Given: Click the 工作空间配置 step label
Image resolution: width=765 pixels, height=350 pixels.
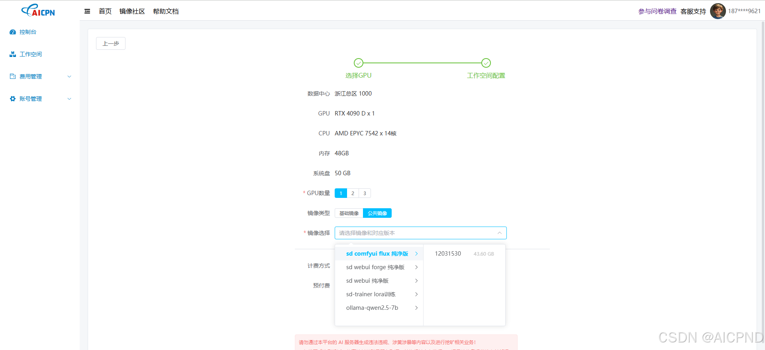Looking at the screenshot, I should pyautogui.click(x=486, y=76).
